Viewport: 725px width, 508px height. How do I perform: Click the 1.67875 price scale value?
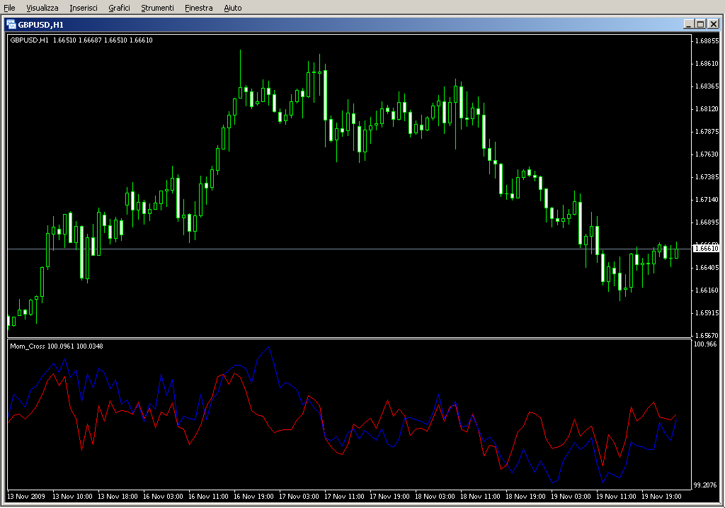tap(707, 131)
